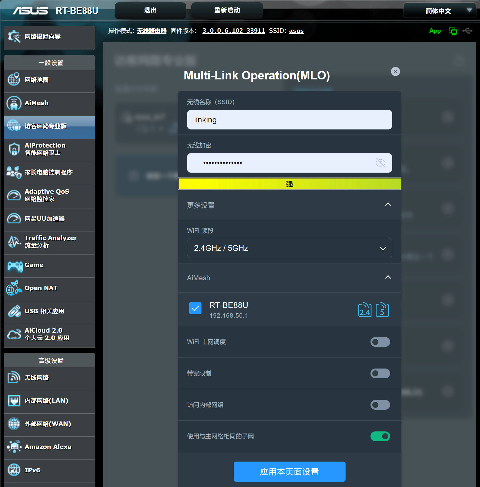480x487 pixels.
Task: Open the Game section gamepad icon
Action: (x=15, y=266)
